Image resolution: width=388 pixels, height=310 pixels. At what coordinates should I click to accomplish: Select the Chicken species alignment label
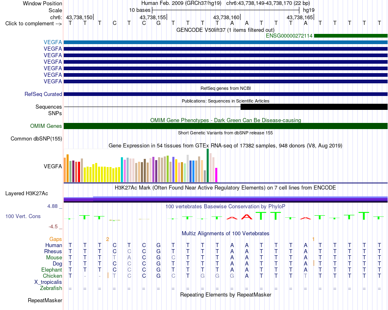(52, 276)
